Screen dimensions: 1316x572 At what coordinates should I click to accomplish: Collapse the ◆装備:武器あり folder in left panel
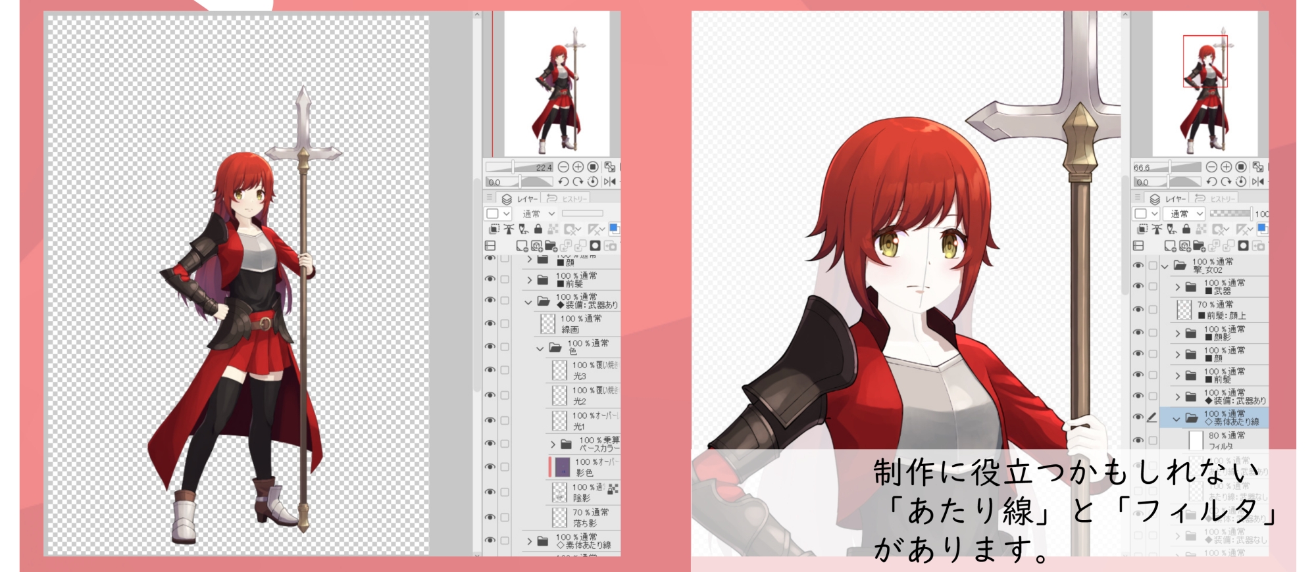528,302
